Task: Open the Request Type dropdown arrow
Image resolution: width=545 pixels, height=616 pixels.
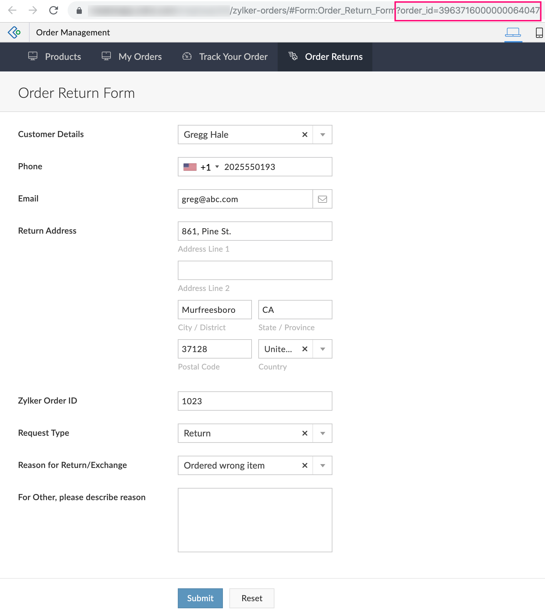Action: click(x=323, y=434)
